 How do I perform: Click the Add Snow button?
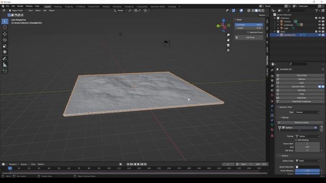249,37
